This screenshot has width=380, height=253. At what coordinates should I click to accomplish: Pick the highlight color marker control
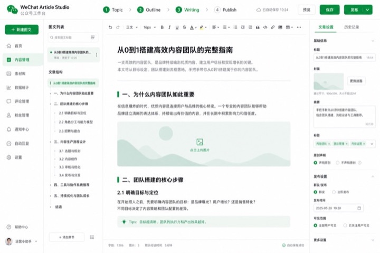pos(203,27)
